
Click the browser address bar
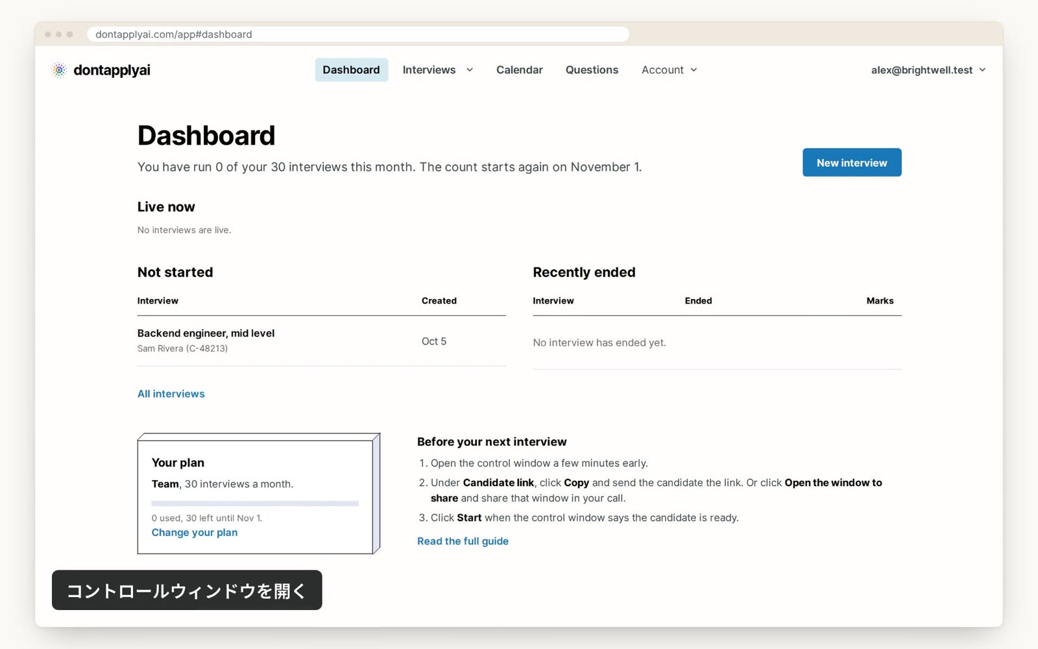pos(358,34)
